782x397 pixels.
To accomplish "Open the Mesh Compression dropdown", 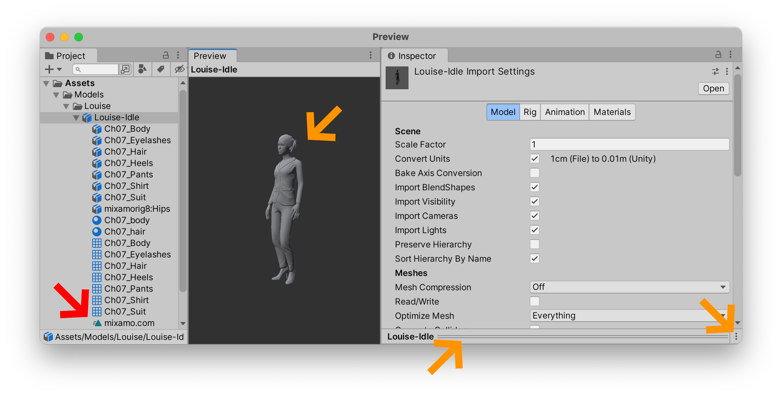I will (629, 287).
